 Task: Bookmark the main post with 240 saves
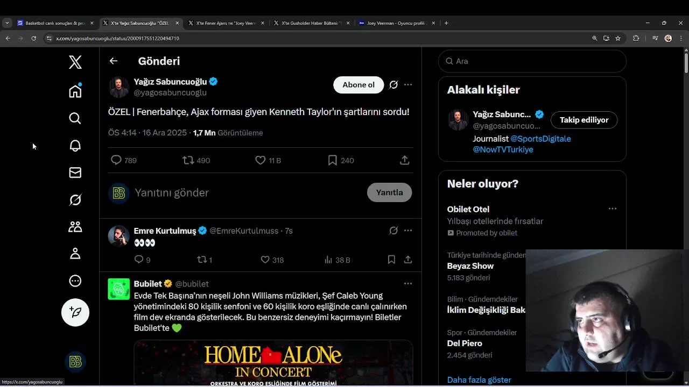point(333,160)
